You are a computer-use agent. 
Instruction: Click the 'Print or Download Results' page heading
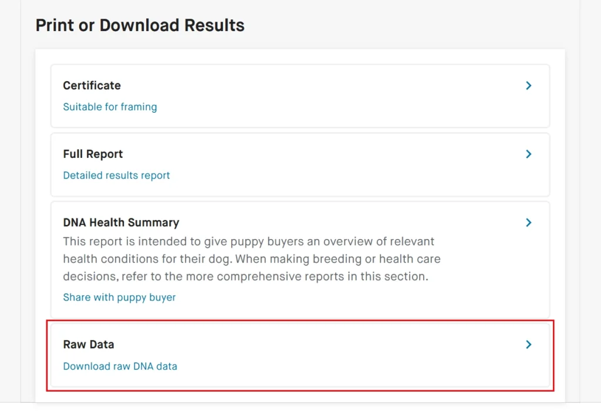(x=140, y=26)
